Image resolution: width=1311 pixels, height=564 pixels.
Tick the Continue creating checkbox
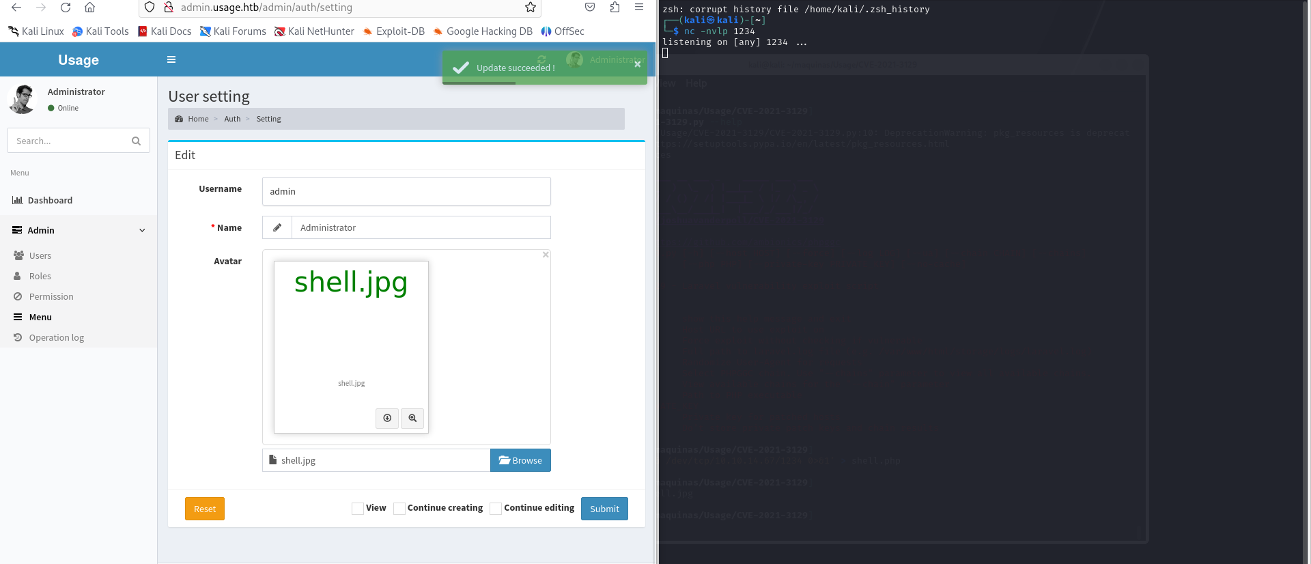coord(399,509)
